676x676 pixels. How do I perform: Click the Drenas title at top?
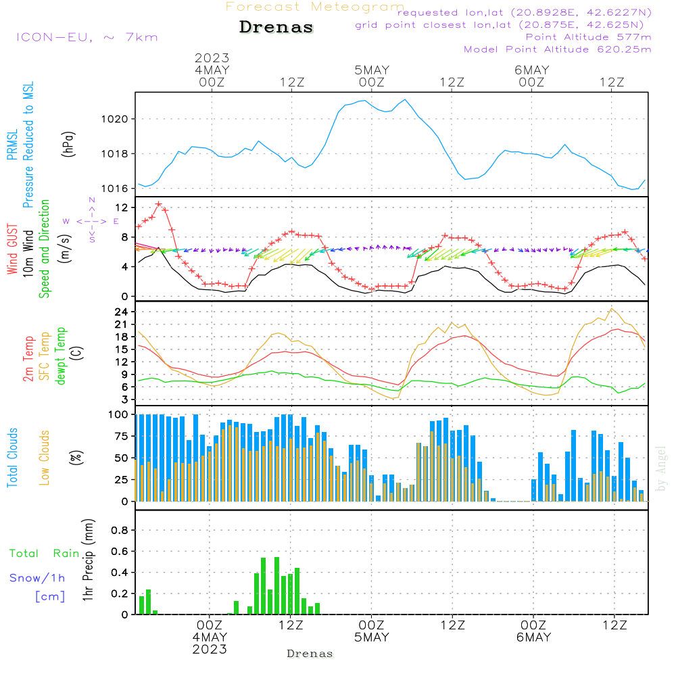click(x=276, y=27)
